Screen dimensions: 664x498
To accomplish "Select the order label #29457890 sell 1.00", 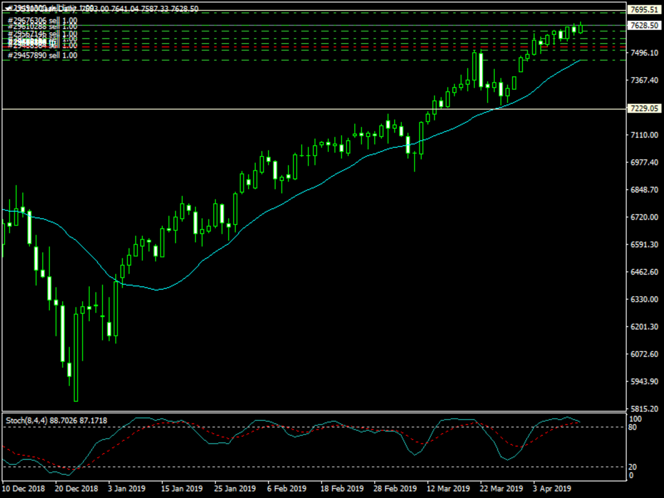I will point(43,55).
